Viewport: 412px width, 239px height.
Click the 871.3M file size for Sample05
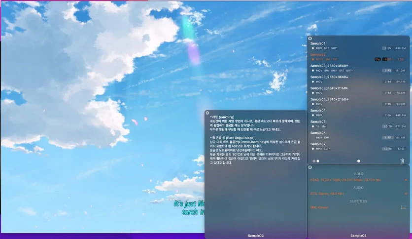(x=400, y=126)
